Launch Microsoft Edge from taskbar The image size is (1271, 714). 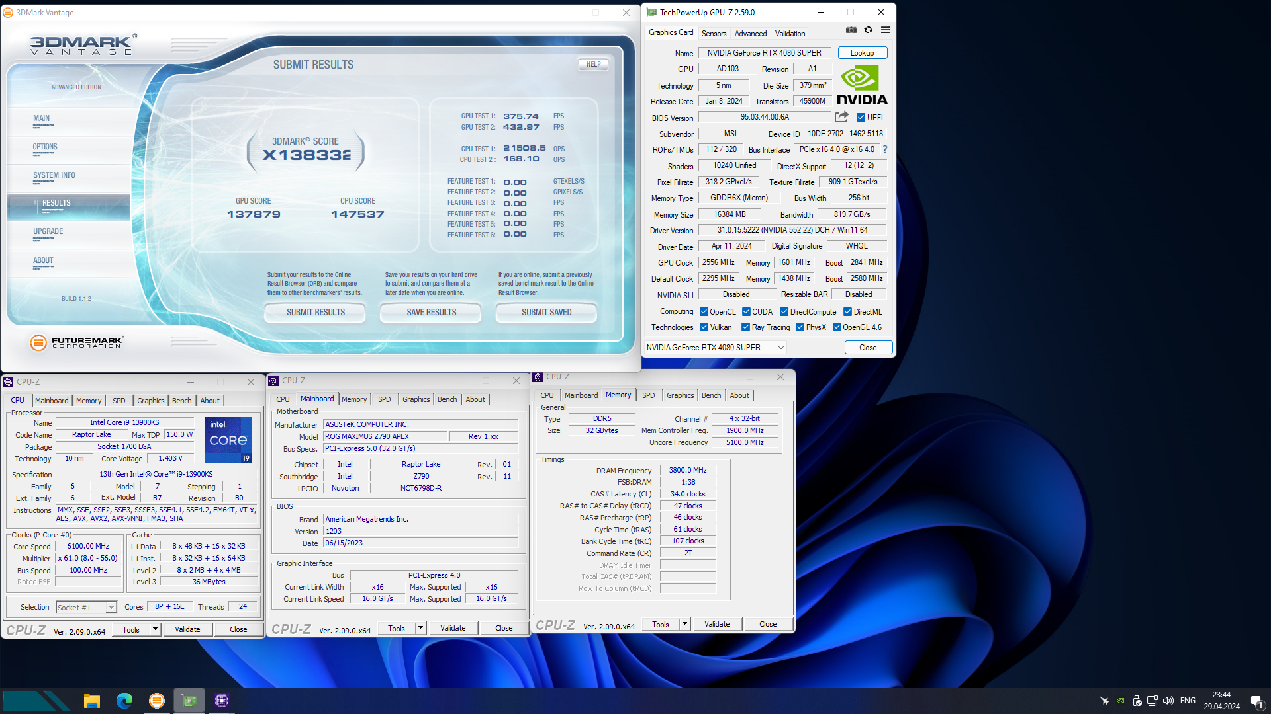124,701
